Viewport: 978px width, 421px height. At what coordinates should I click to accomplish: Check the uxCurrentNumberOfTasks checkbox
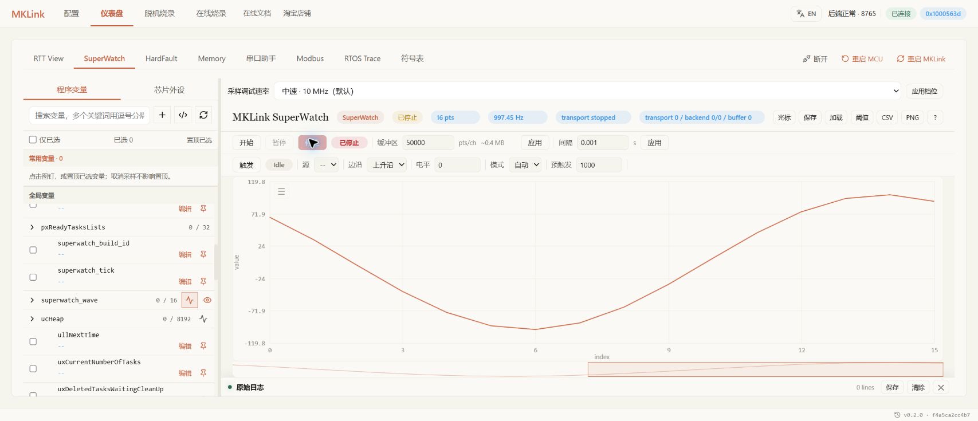tap(33, 369)
